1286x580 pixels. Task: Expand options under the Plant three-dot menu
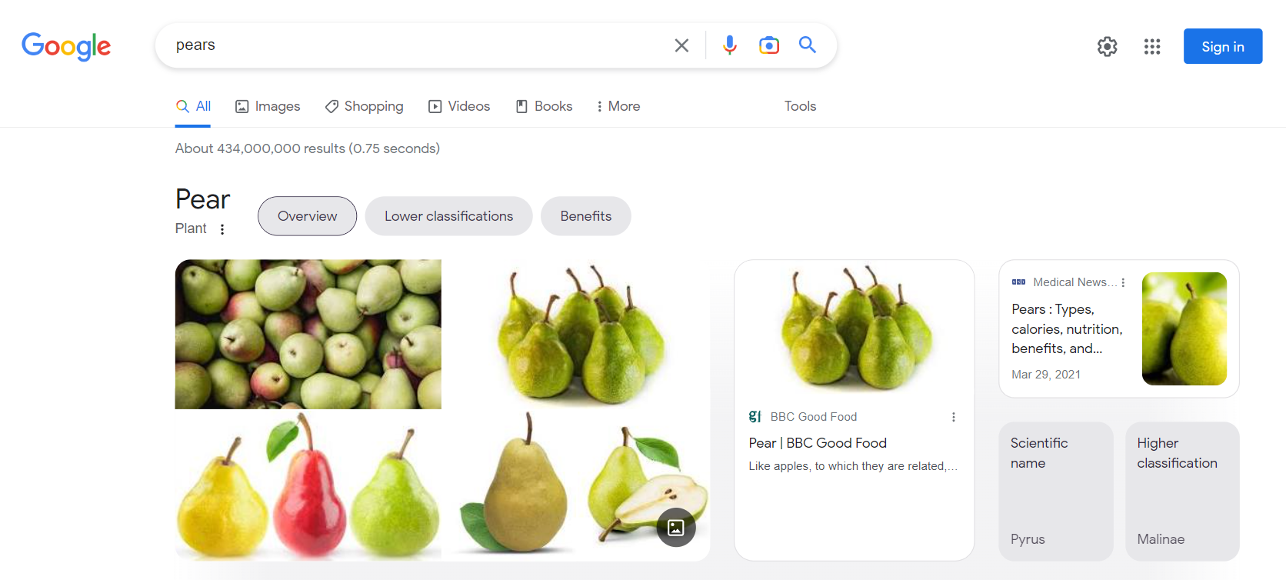(222, 228)
